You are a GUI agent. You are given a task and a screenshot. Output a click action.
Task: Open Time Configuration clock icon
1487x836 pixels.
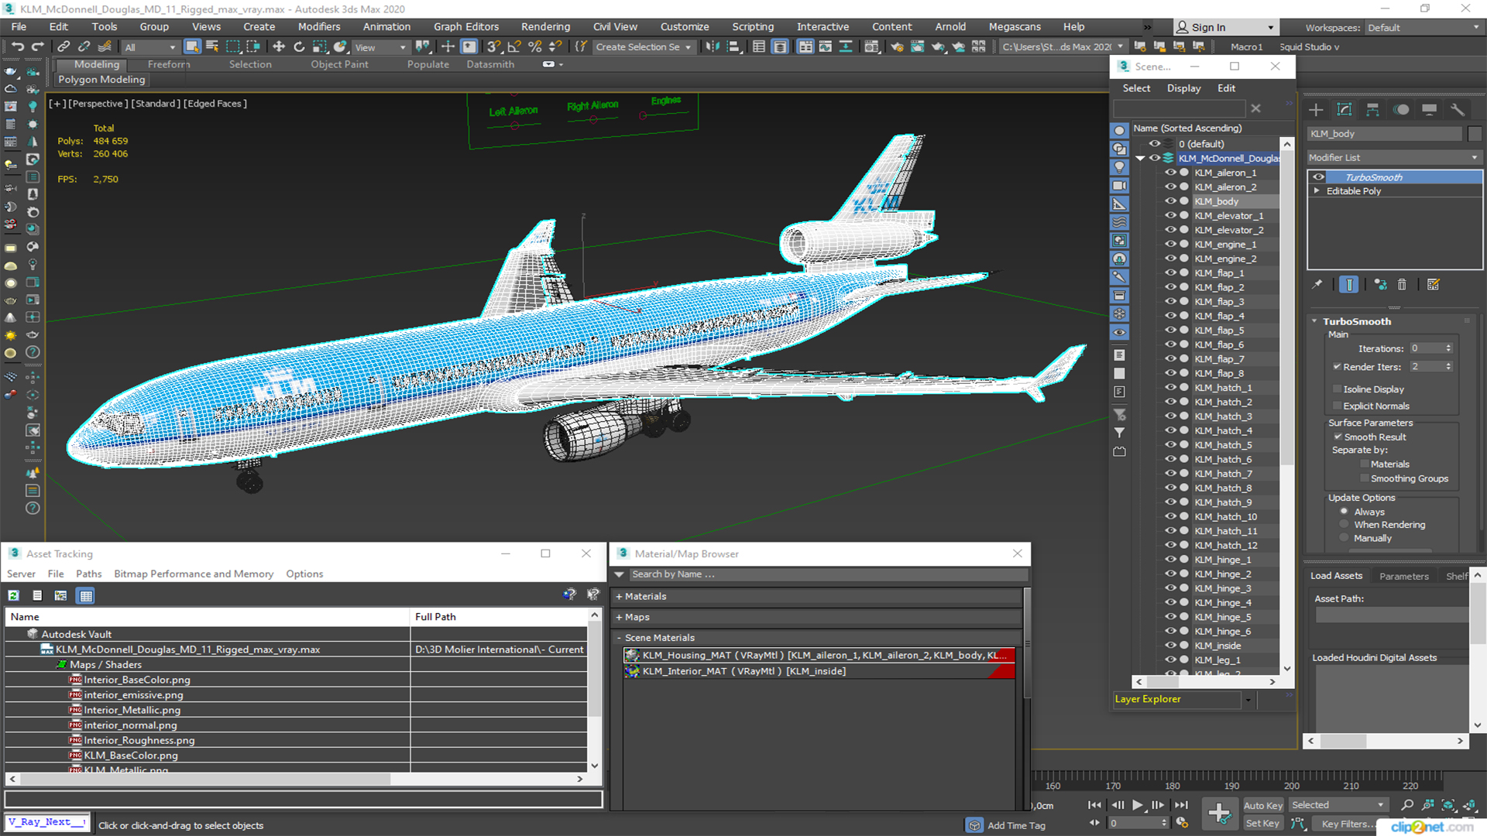[x=1182, y=823]
